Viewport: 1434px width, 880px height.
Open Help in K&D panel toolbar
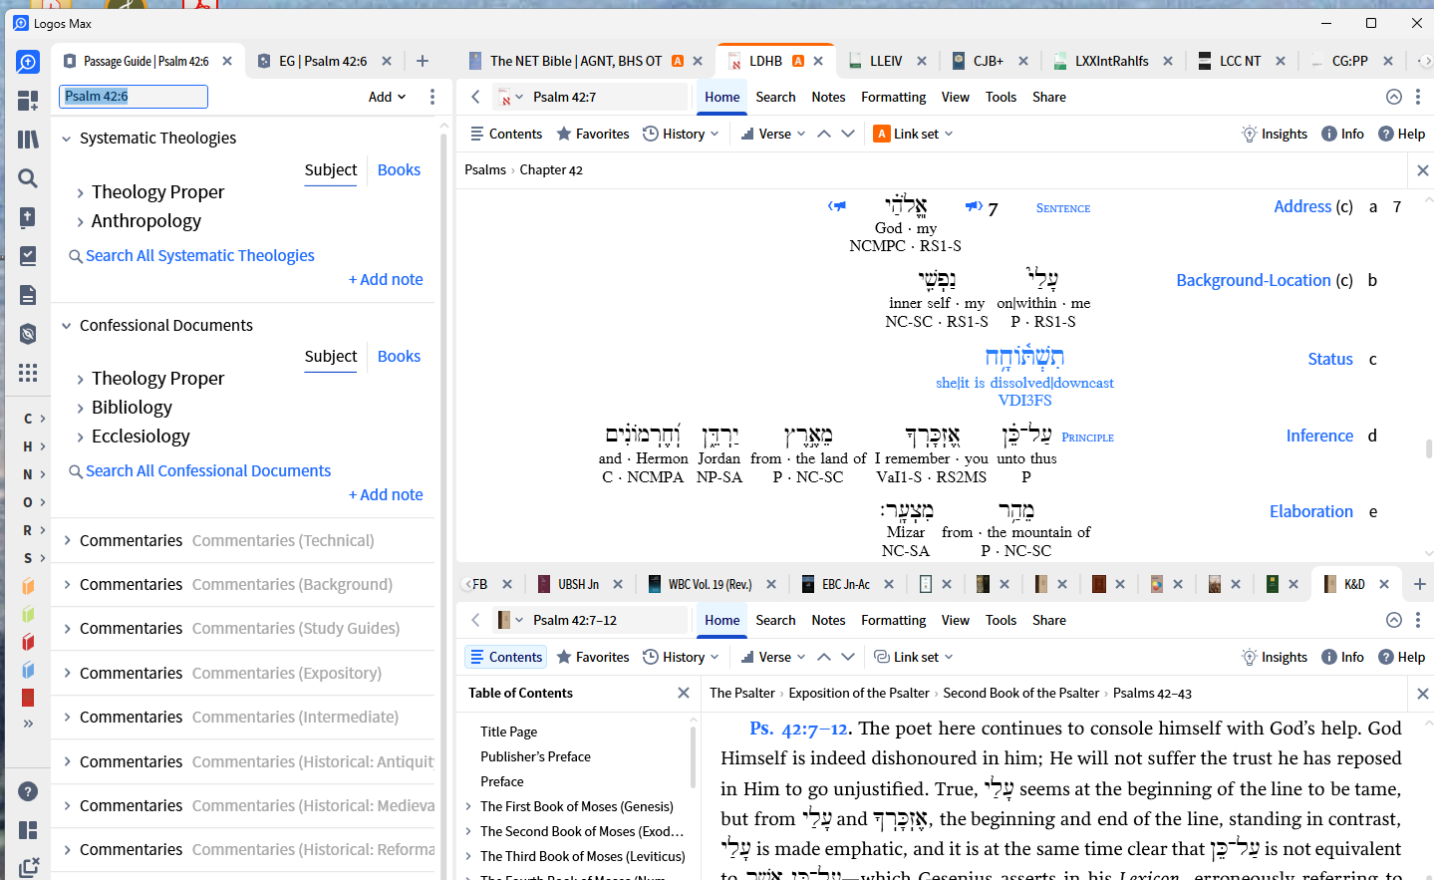pos(1402,658)
